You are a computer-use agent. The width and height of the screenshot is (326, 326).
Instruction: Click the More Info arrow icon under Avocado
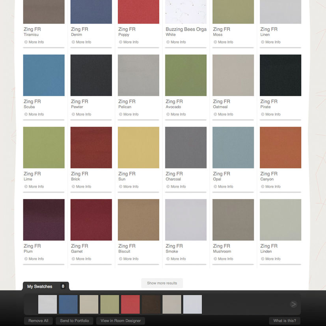click(168, 114)
